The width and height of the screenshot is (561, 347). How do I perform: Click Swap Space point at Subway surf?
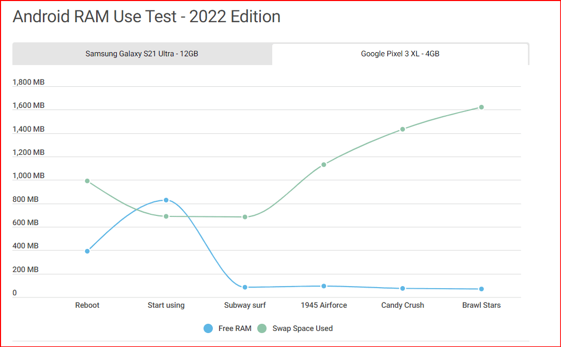tap(245, 217)
